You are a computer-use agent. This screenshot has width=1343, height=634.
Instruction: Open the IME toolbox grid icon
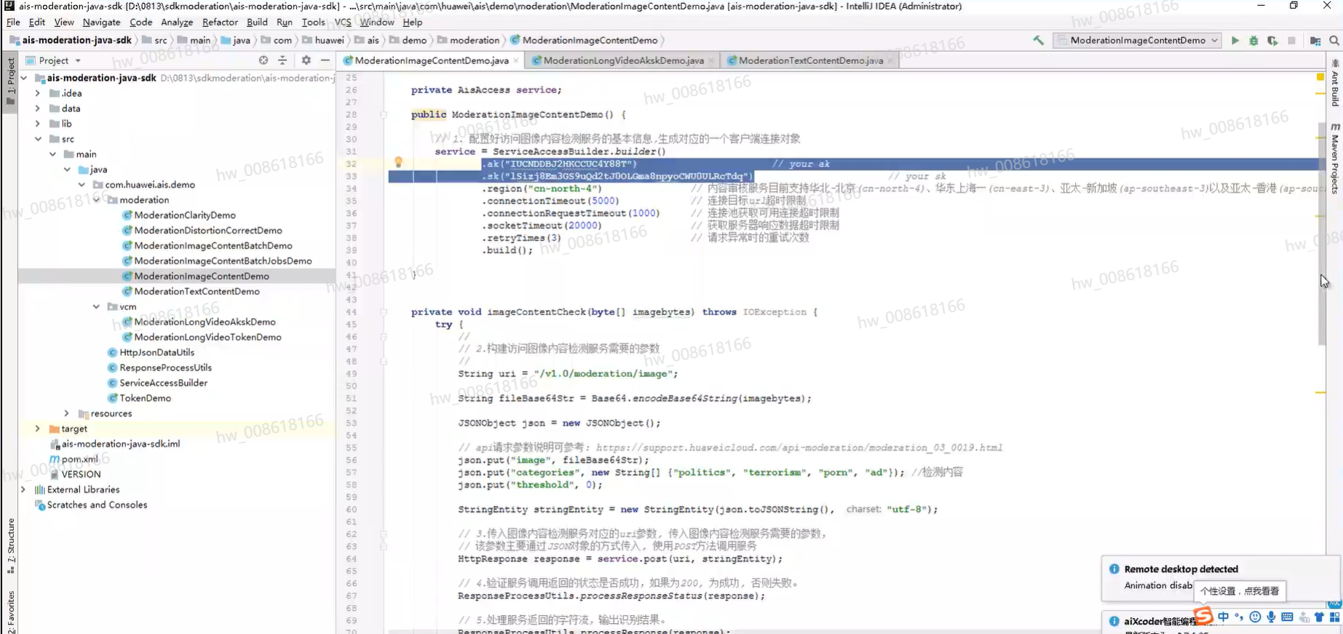pos(1335,617)
